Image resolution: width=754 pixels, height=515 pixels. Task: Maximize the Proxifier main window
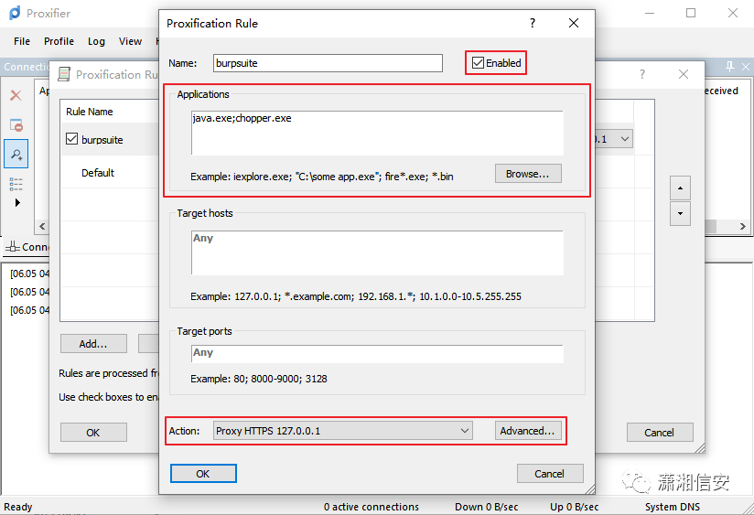click(691, 13)
